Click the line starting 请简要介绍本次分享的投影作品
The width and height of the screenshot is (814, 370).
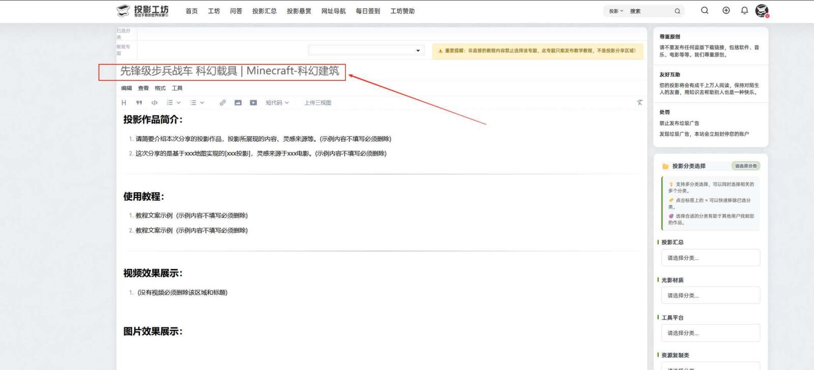263,139
